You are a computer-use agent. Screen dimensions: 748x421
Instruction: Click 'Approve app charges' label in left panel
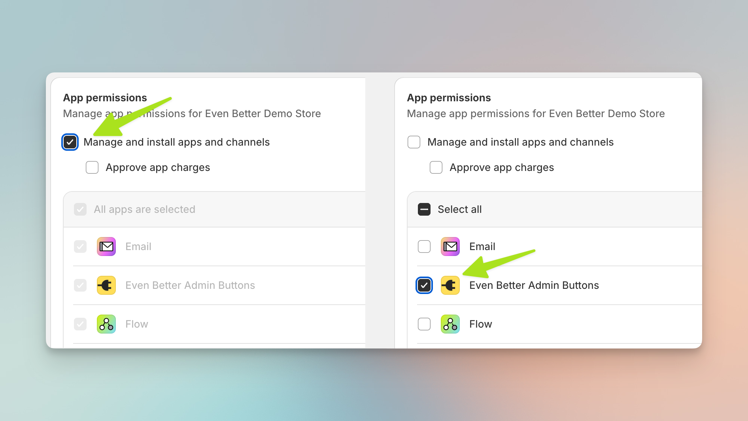tap(158, 167)
